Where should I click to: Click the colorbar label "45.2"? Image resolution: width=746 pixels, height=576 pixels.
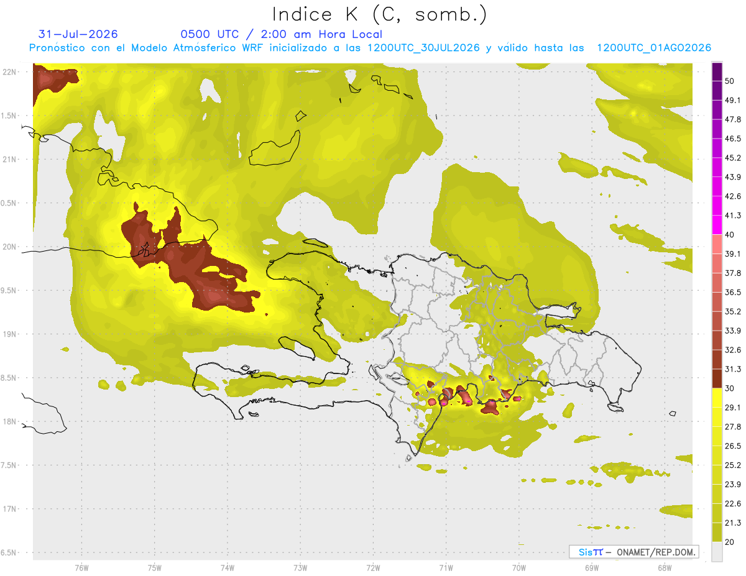pos(733,158)
